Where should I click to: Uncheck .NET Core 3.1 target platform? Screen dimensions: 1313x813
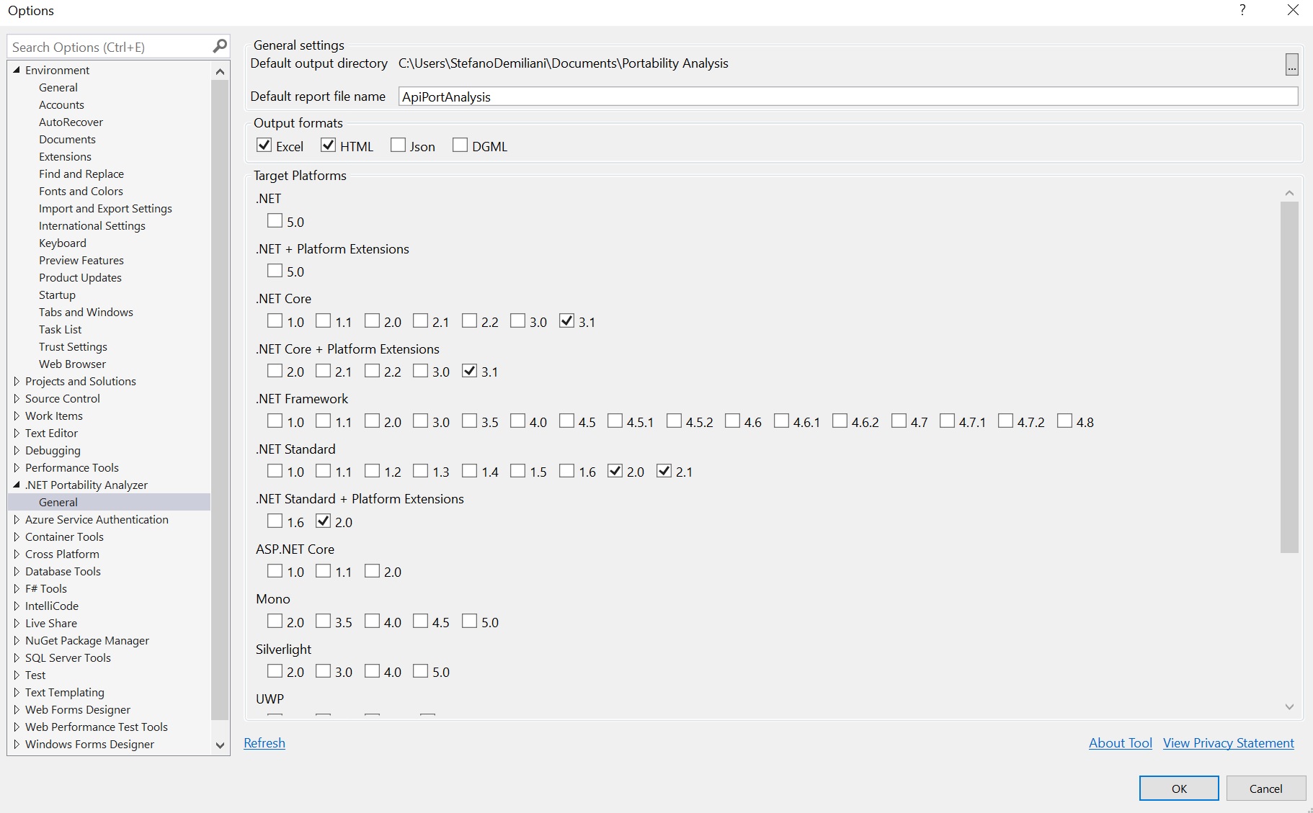pos(567,321)
